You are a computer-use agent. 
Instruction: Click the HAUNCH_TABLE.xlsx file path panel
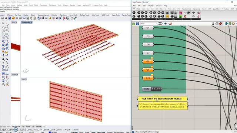pos(163,106)
